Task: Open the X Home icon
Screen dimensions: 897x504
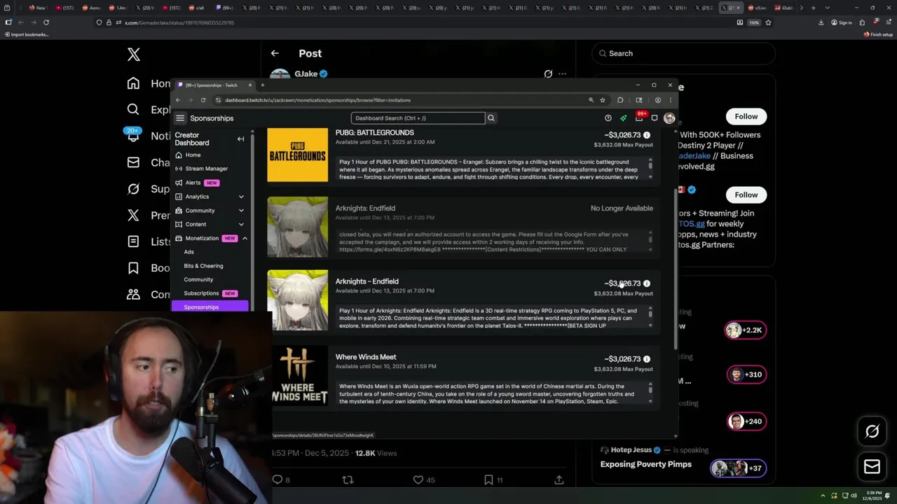Action: click(x=133, y=83)
